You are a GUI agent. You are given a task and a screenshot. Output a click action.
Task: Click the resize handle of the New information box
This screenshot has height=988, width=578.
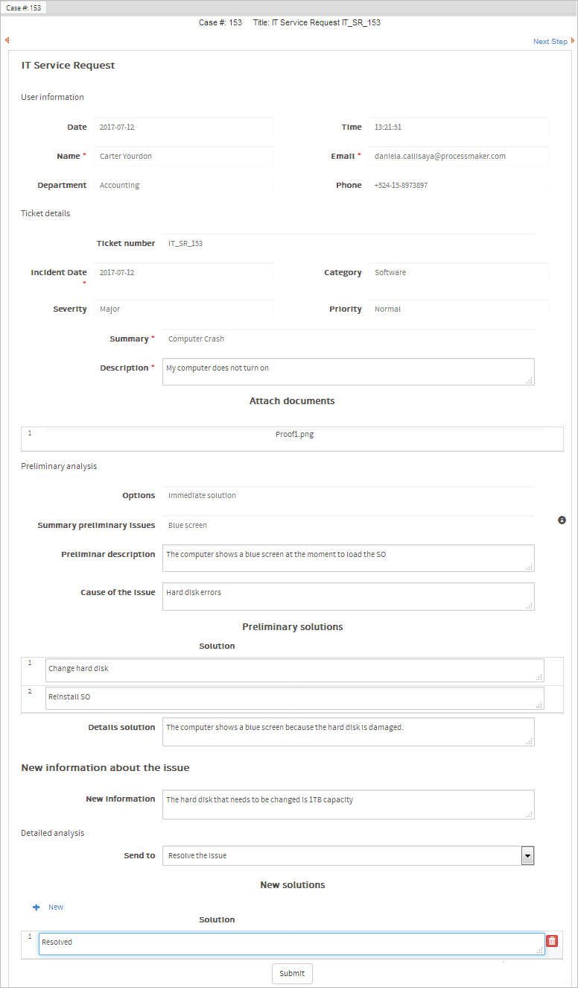[x=530, y=814]
